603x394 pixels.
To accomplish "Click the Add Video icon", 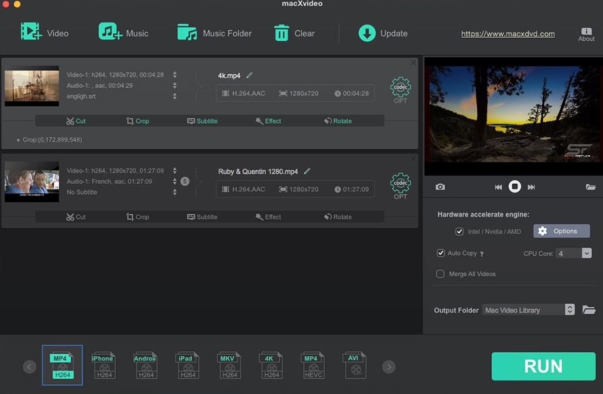I will tap(31, 32).
